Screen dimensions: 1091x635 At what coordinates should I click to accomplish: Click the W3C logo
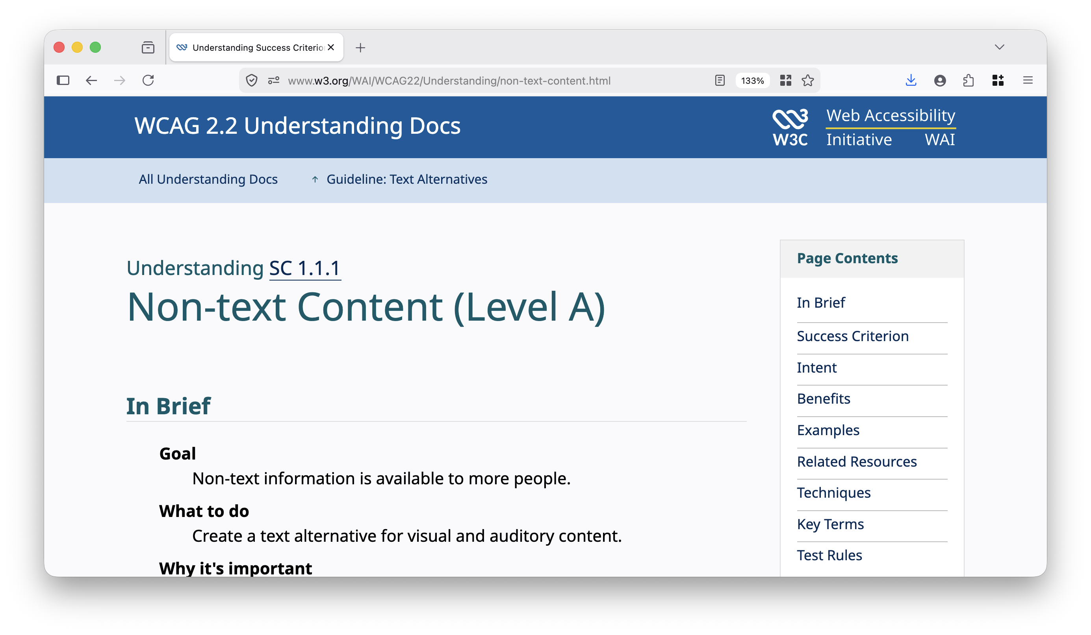pyautogui.click(x=790, y=127)
